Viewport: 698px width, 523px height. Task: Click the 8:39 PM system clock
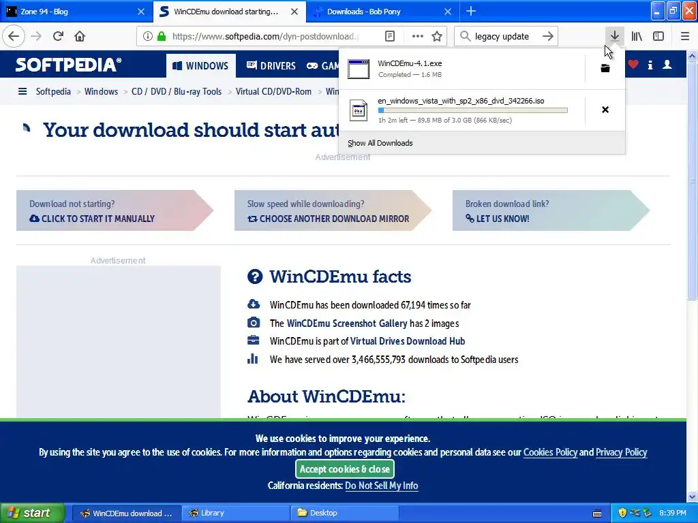[673, 513]
